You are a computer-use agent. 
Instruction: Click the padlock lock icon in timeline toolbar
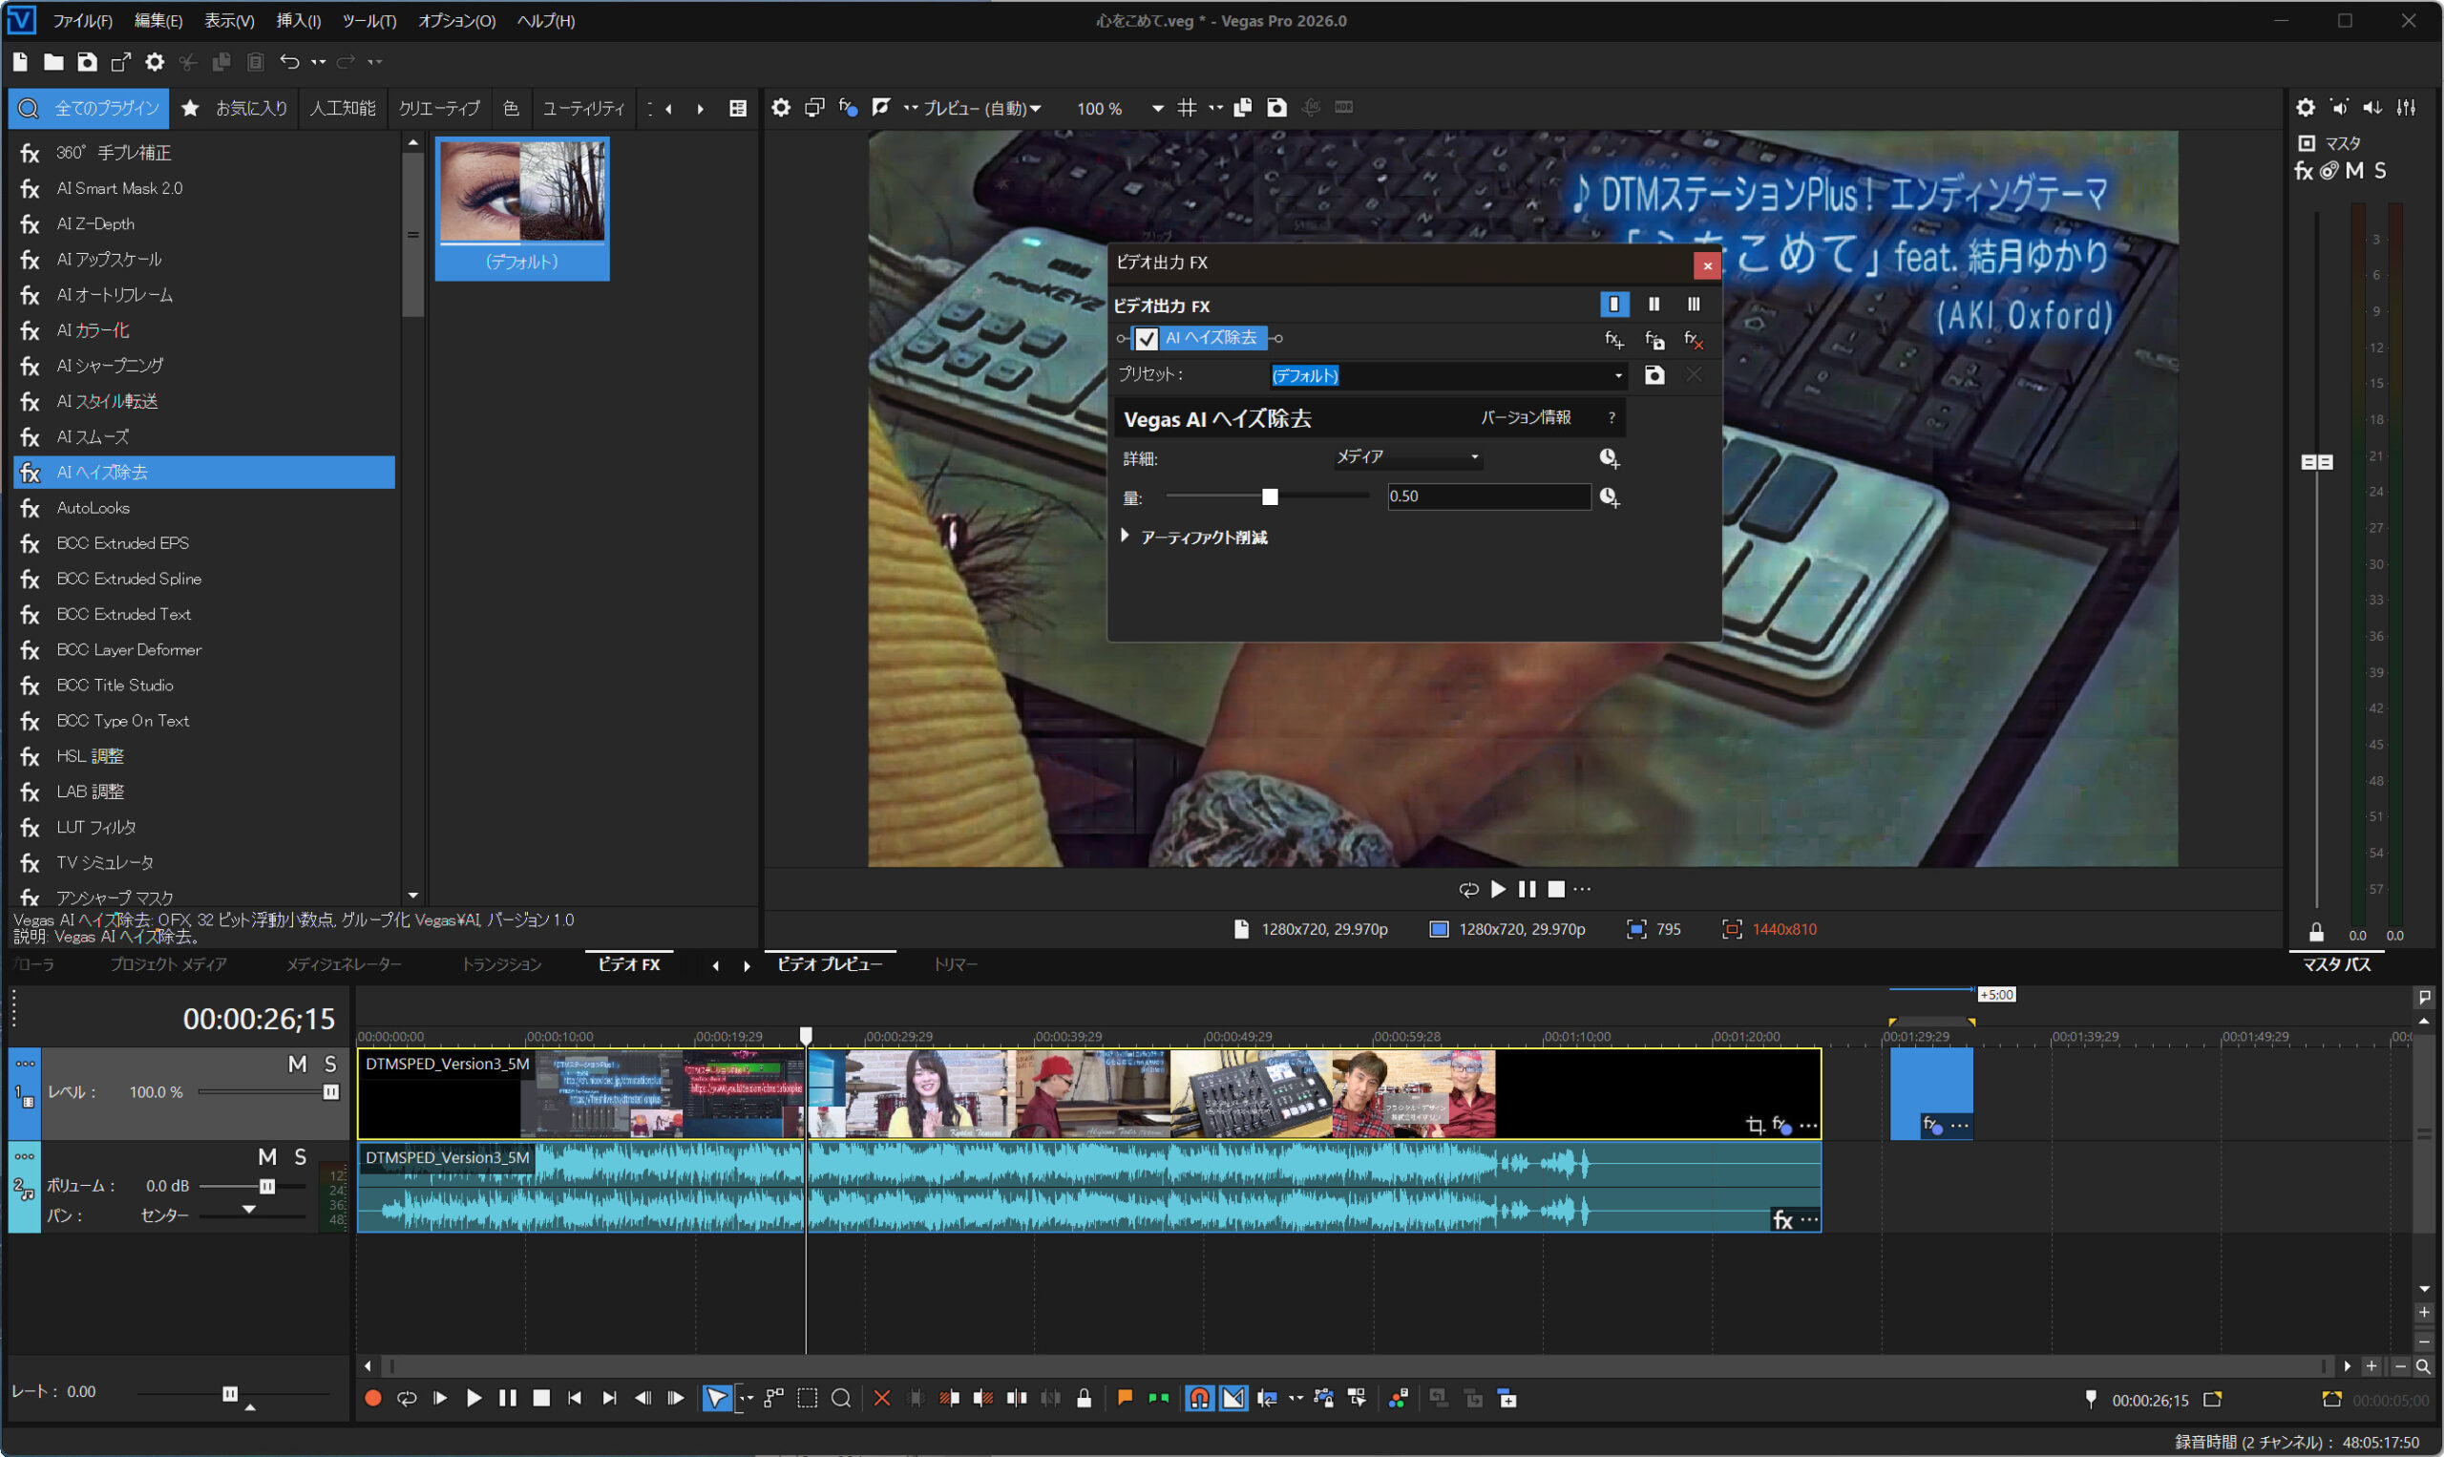(x=1084, y=1398)
